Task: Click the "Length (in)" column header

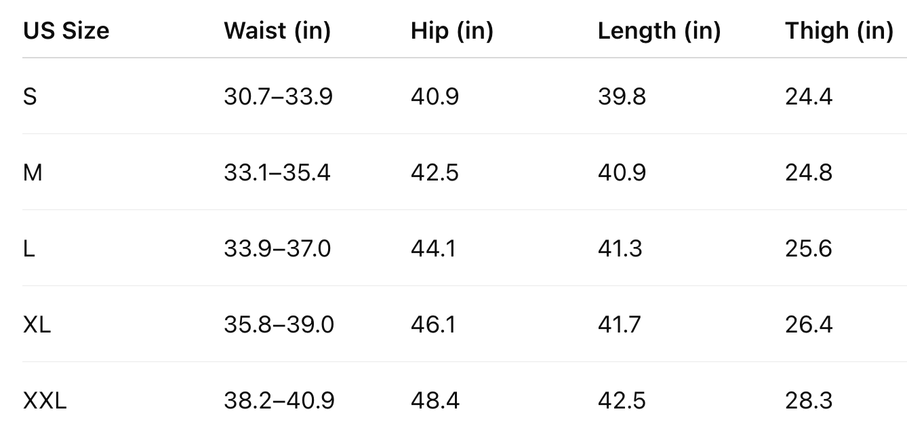Action: (x=659, y=31)
